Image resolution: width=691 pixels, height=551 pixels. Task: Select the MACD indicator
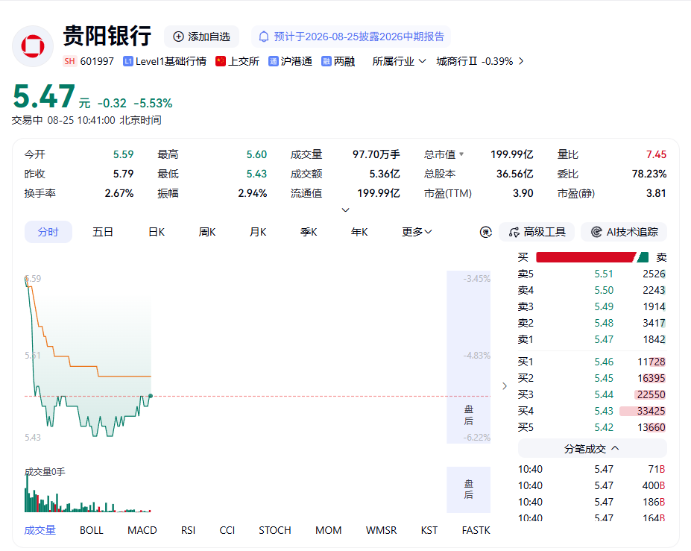tap(142, 530)
